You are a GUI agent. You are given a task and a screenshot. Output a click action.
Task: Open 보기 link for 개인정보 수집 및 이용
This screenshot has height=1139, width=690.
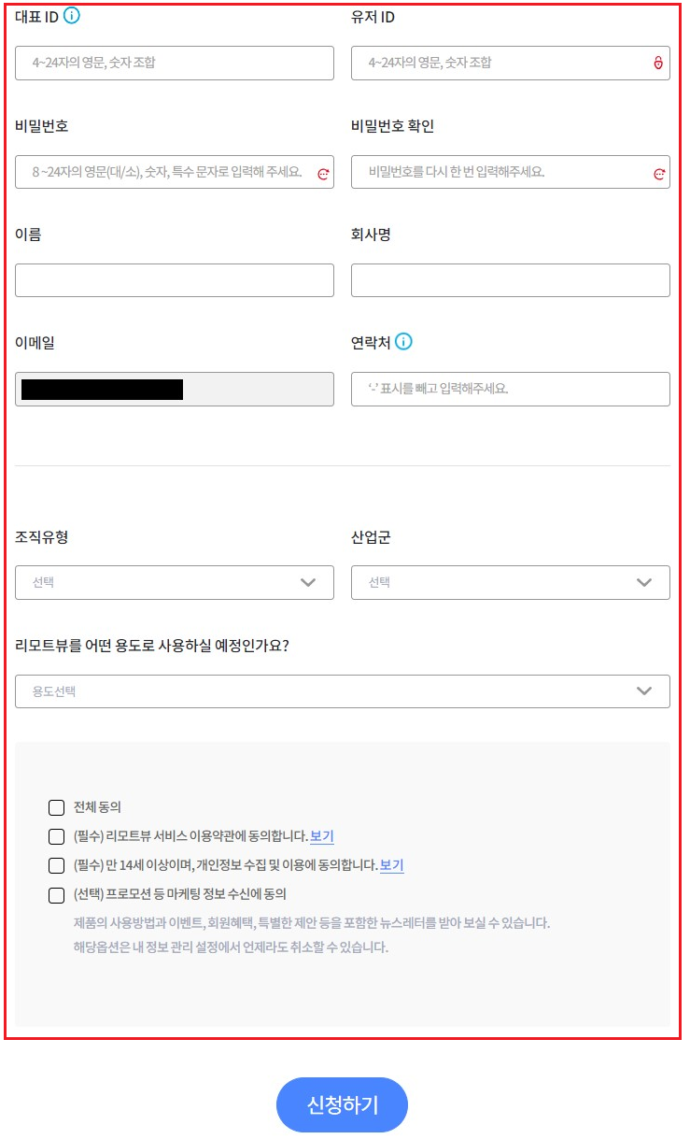point(392,865)
